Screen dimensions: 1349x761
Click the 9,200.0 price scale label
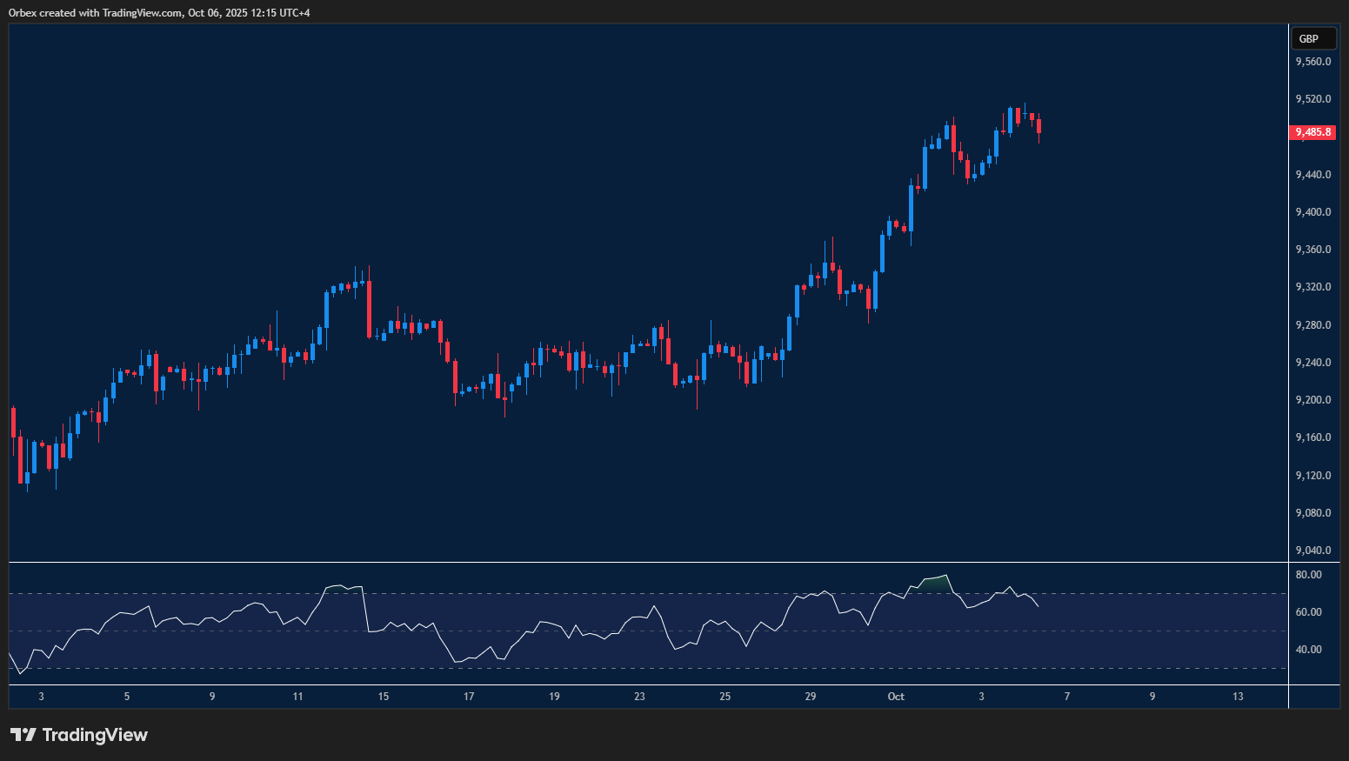coord(1312,400)
